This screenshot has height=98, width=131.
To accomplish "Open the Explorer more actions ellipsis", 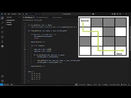I will click(19, 17).
